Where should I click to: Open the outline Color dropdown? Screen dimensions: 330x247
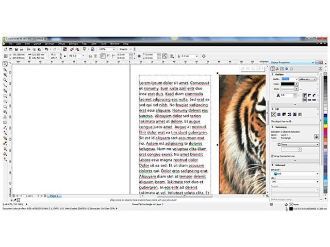tap(296, 84)
